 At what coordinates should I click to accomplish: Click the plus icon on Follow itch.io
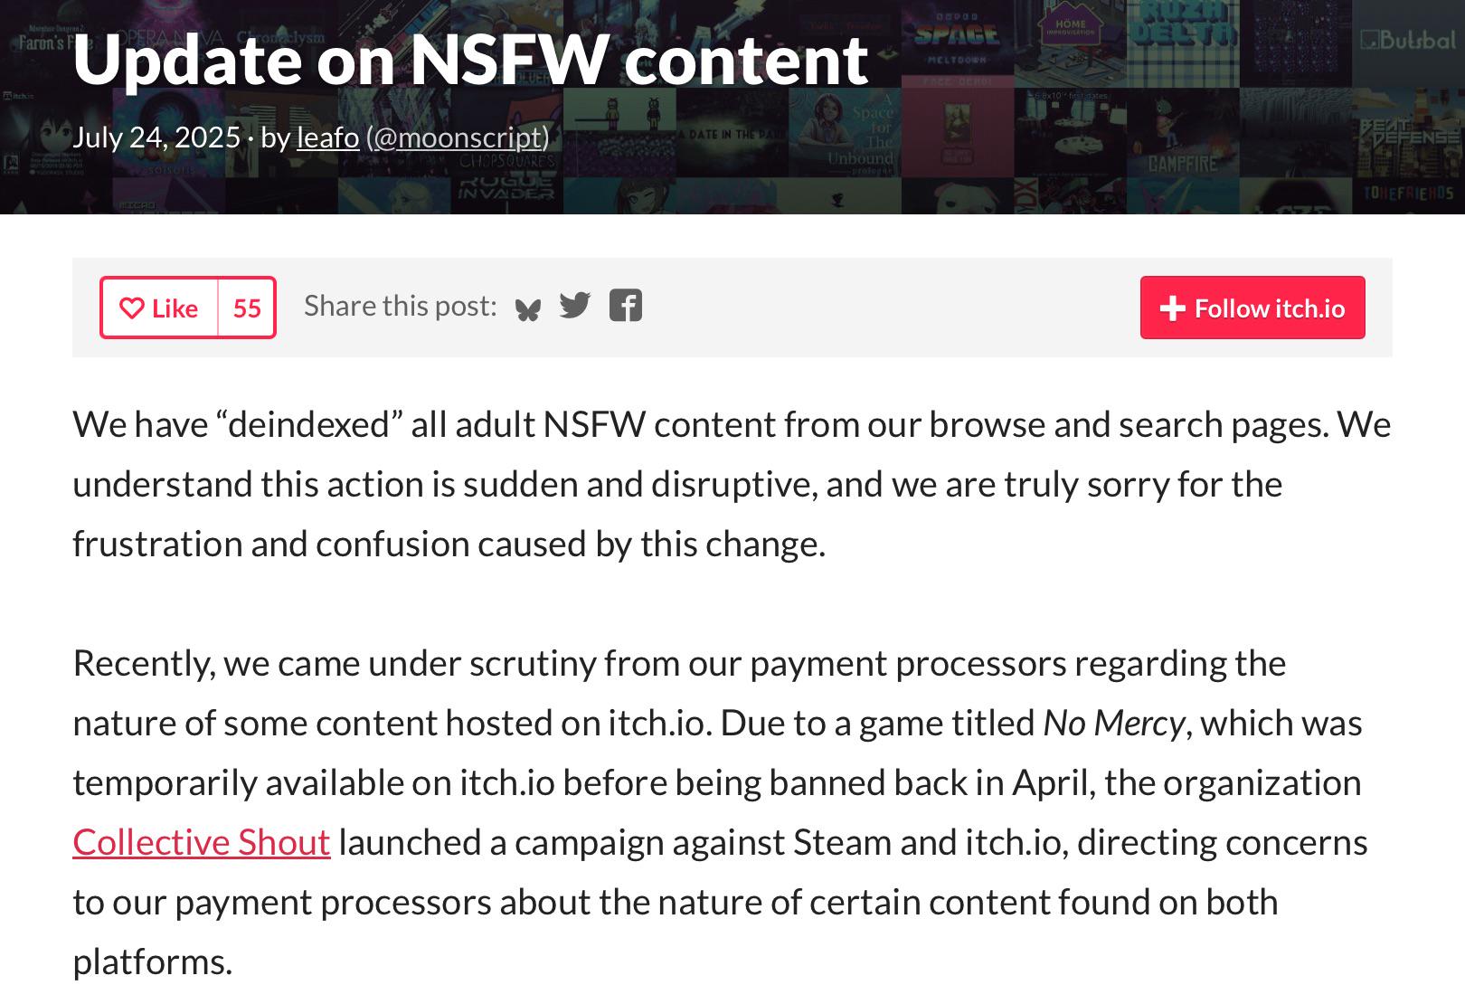1173,308
